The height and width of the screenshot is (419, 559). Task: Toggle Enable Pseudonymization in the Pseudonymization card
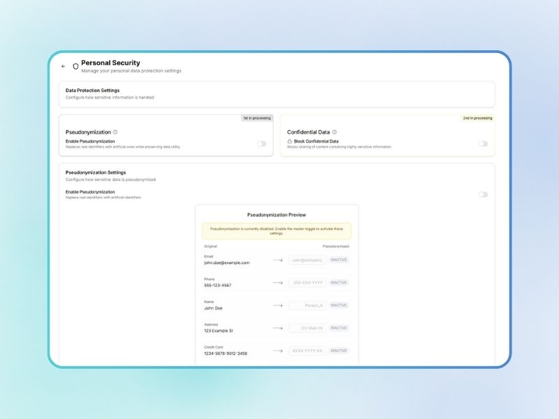pos(261,144)
